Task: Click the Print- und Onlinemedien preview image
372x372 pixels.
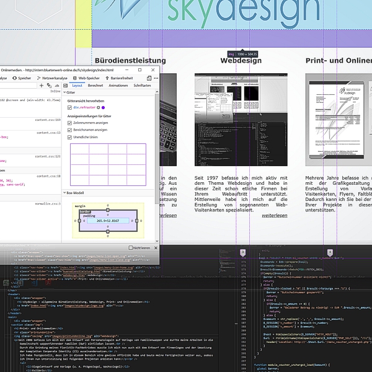Action: [339, 120]
